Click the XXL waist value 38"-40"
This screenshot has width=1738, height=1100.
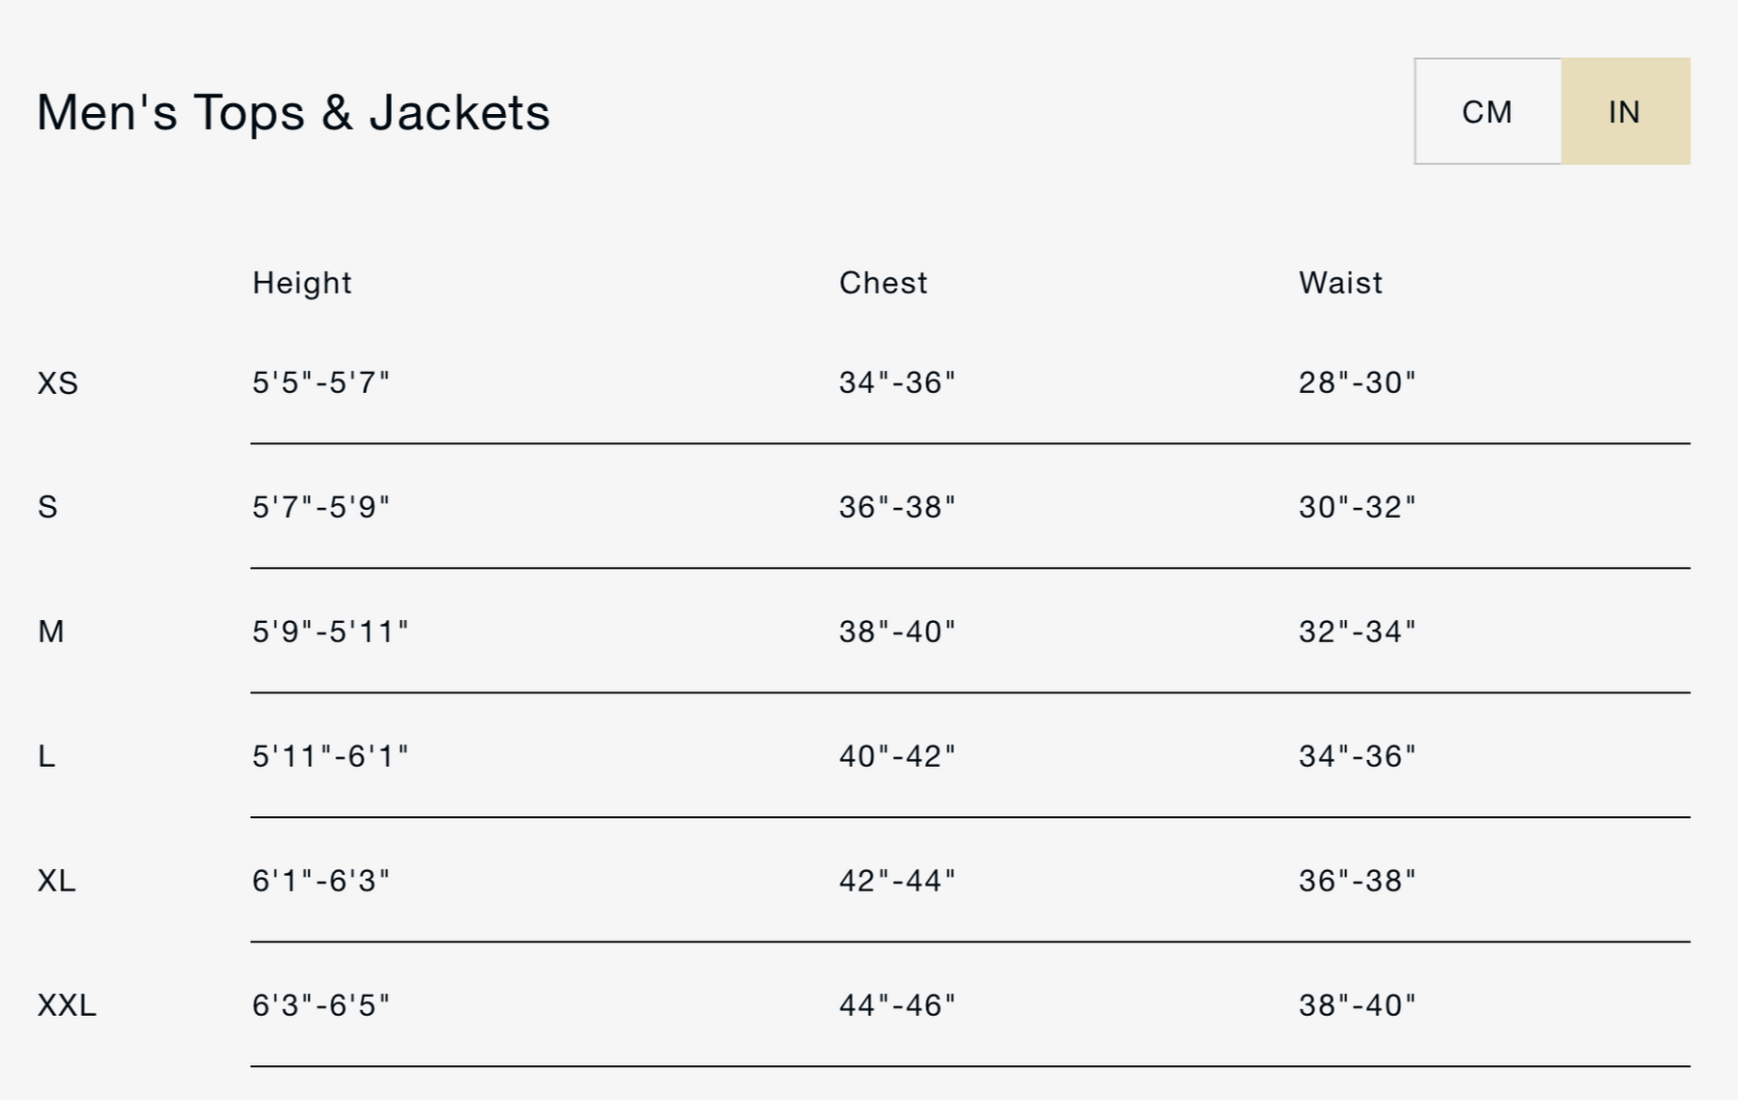pyautogui.click(x=1357, y=1005)
